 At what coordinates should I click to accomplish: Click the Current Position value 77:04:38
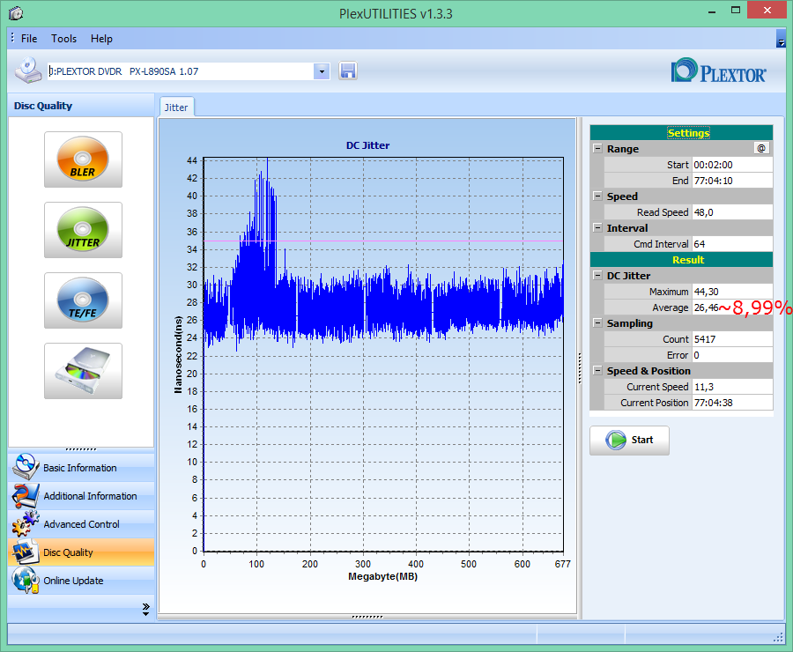[x=732, y=403]
